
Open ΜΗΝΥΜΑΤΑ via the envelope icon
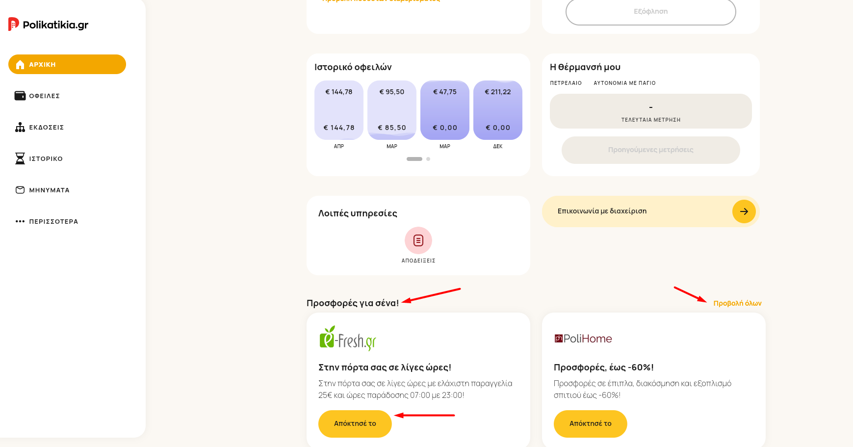pyautogui.click(x=20, y=190)
